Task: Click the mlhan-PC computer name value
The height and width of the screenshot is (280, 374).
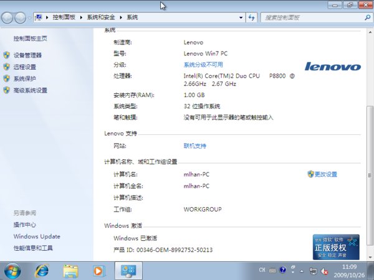Action: tap(196, 174)
